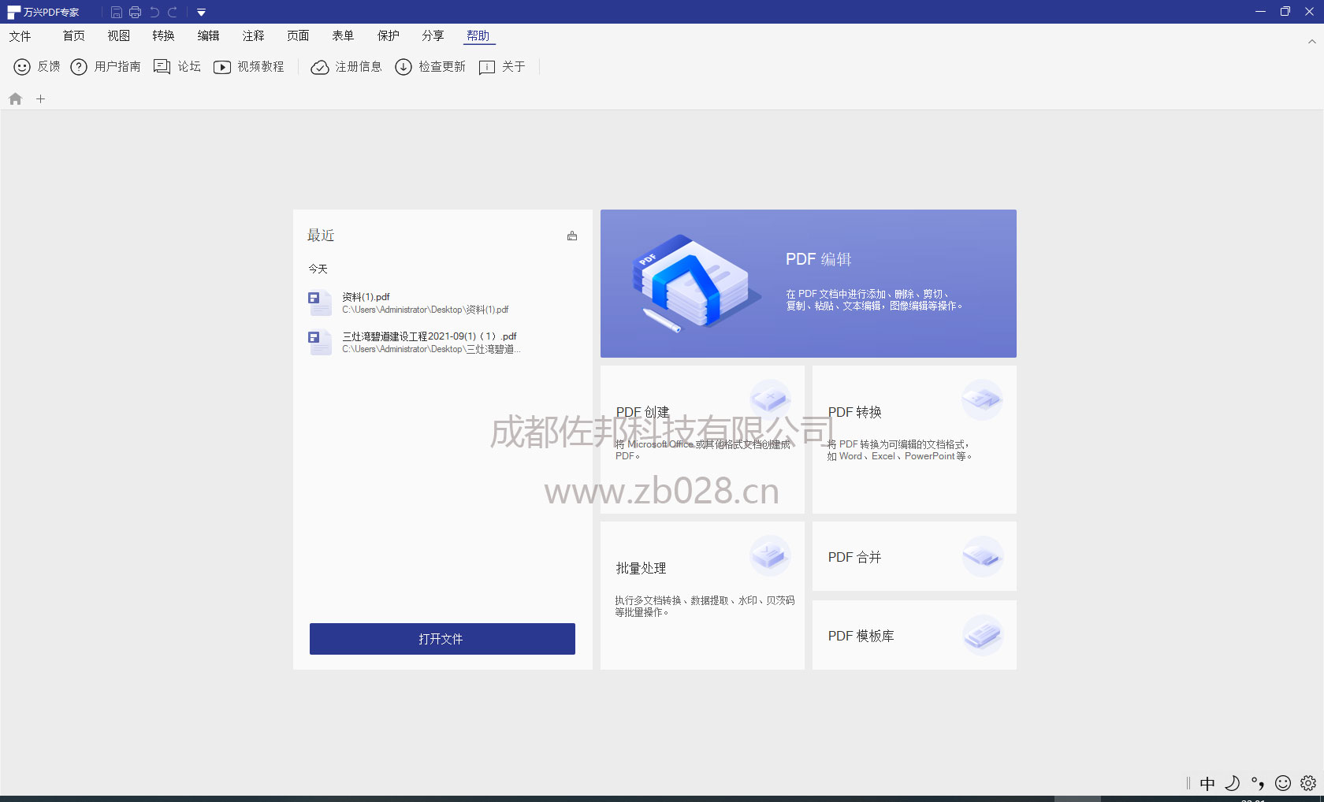Click the 今天 section label
This screenshot has height=802, width=1324.
pos(318,269)
